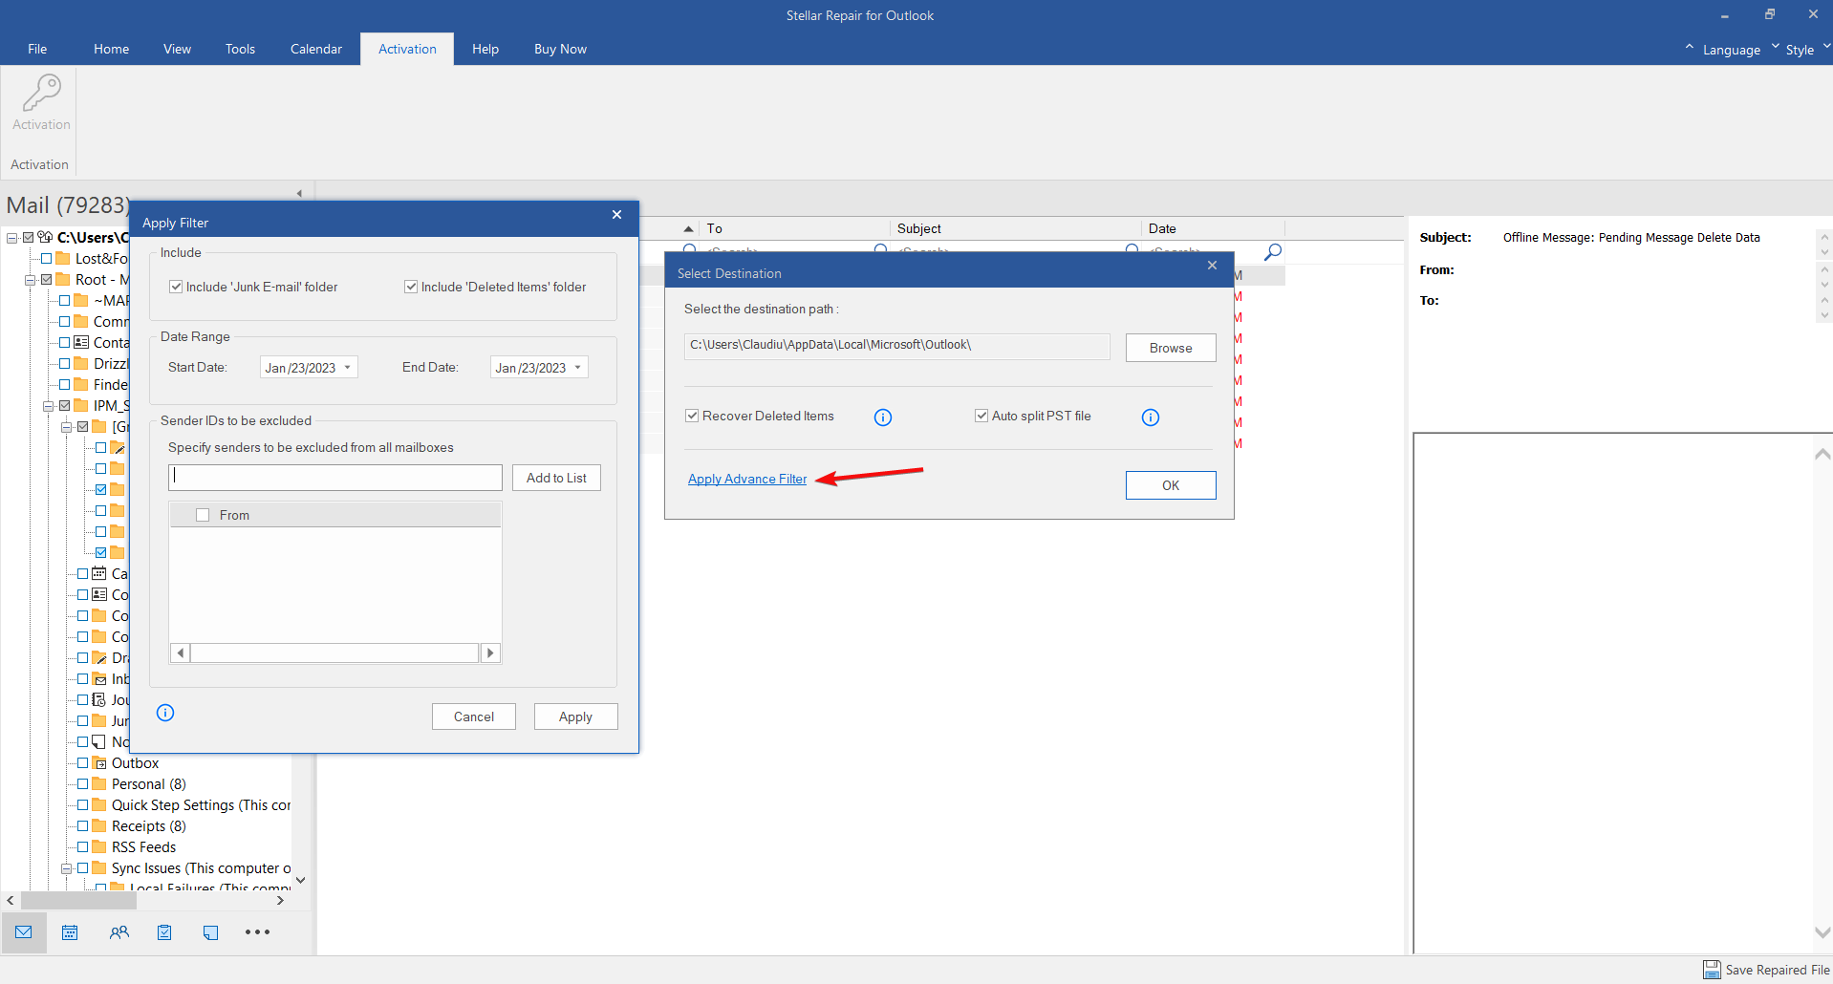Screen dimensions: 1833x984
Task: Click the sender ID exclusion input field
Action: [335, 478]
